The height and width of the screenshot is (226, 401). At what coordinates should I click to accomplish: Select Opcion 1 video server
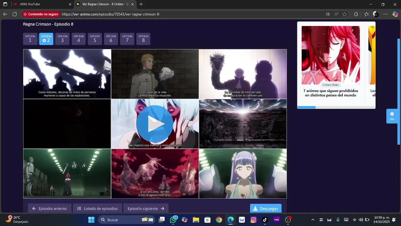click(x=30, y=39)
